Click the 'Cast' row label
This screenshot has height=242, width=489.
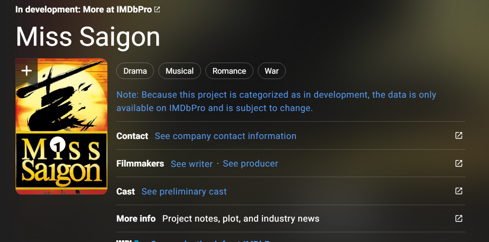[x=126, y=191]
